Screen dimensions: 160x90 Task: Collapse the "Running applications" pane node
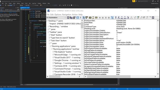[51, 46]
